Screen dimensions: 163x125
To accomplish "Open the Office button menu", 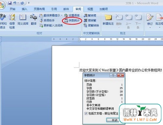I will tap(2, 6).
